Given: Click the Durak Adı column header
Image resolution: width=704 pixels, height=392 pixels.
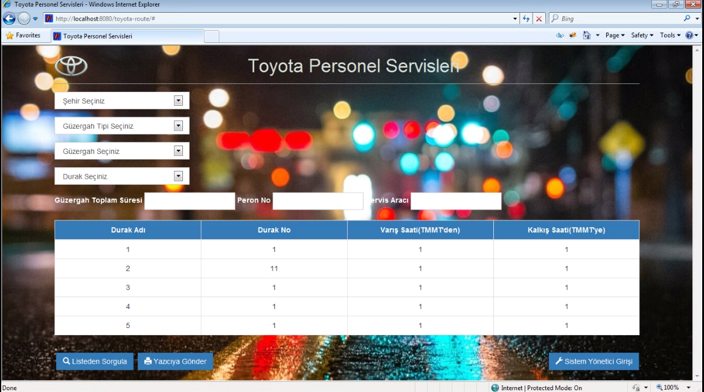Looking at the screenshot, I should click(128, 230).
